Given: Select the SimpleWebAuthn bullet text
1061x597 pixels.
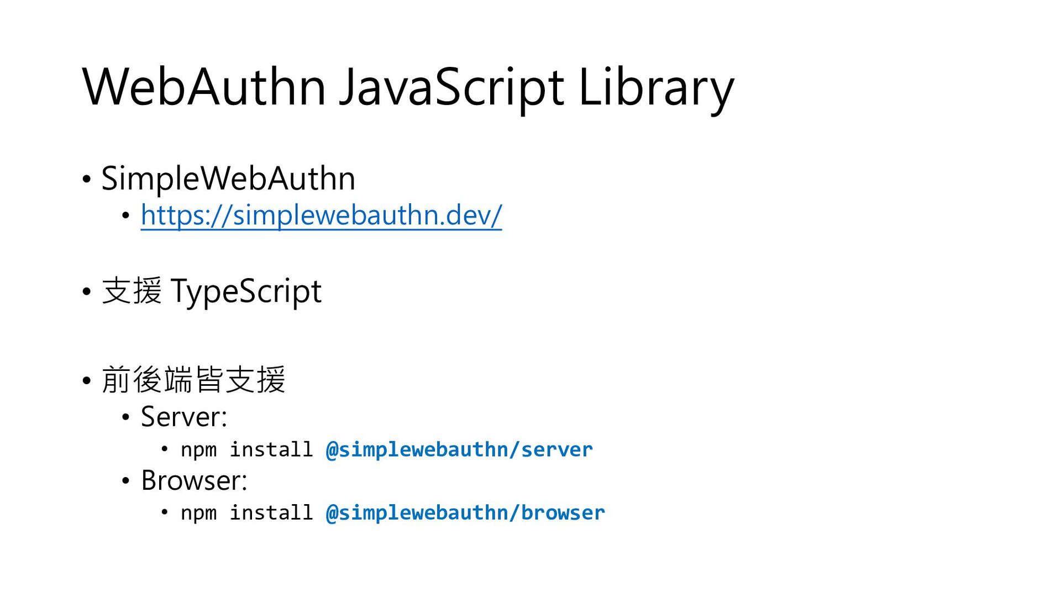Looking at the screenshot, I should (x=228, y=179).
